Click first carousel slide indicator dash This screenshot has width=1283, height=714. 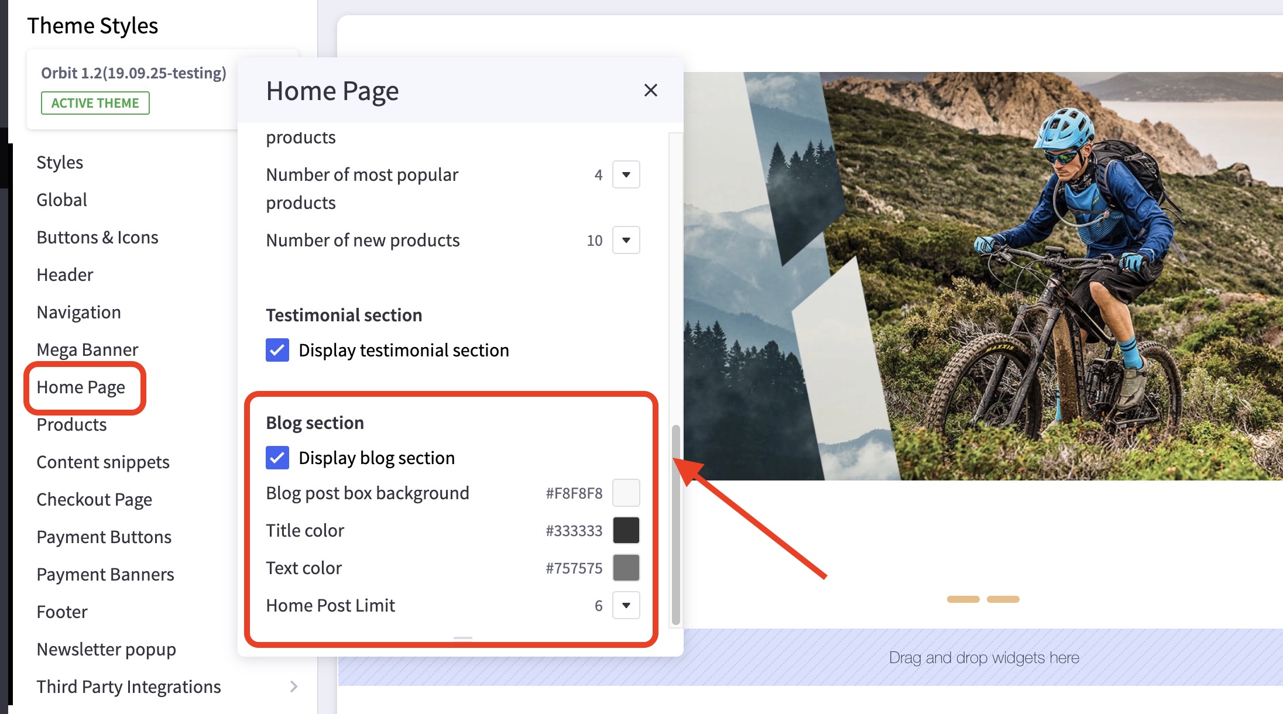[x=963, y=599]
